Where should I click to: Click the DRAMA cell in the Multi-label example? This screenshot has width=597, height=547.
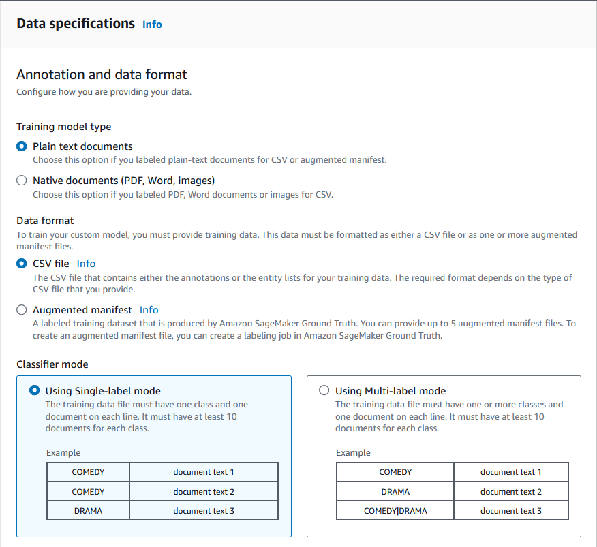[x=394, y=491]
